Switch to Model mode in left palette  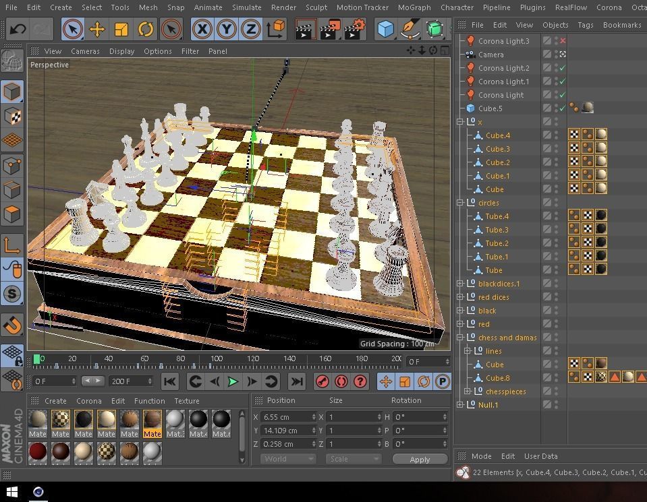(12, 92)
